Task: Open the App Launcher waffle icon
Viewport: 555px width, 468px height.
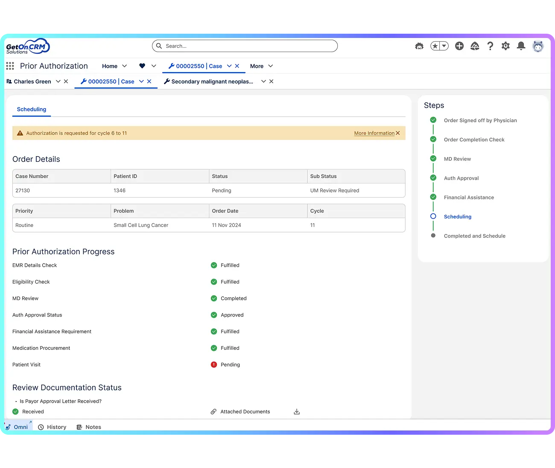Action: click(x=9, y=66)
